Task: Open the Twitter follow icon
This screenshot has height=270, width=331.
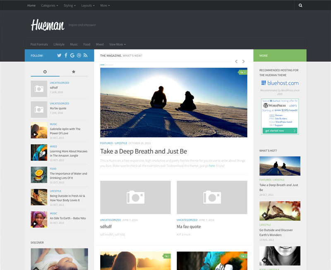Action: 59,56
